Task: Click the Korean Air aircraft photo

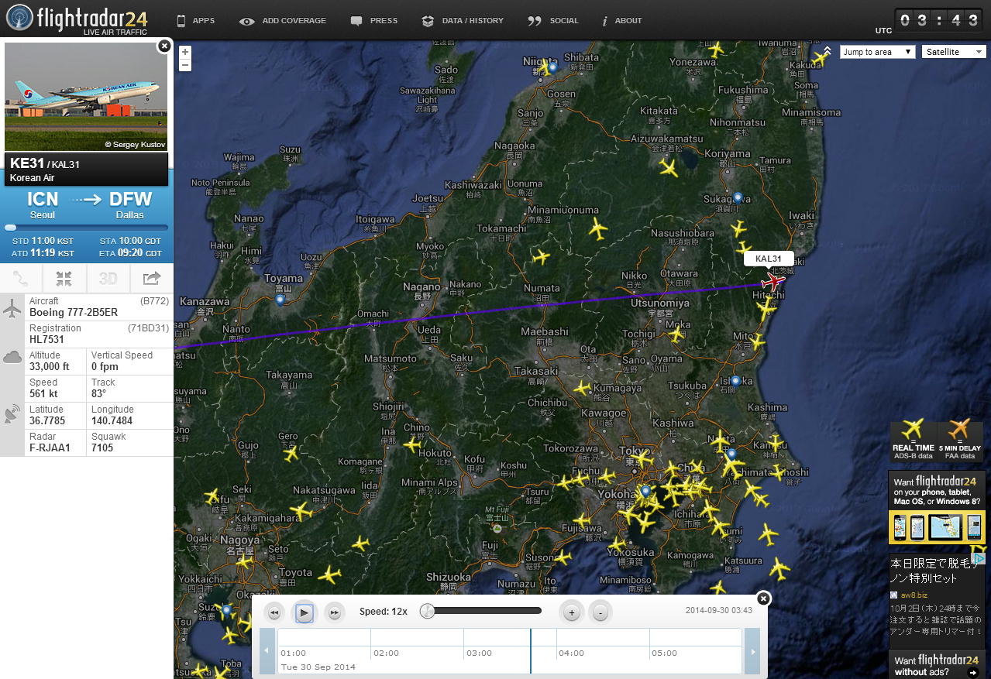Action: tap(86, 97)
